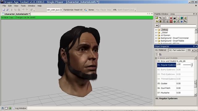The width and height of the screenshot is (198, 111).
Task: Click the Object Inspector vertical scrollbar thumb
Action: [x=195, y=84]
